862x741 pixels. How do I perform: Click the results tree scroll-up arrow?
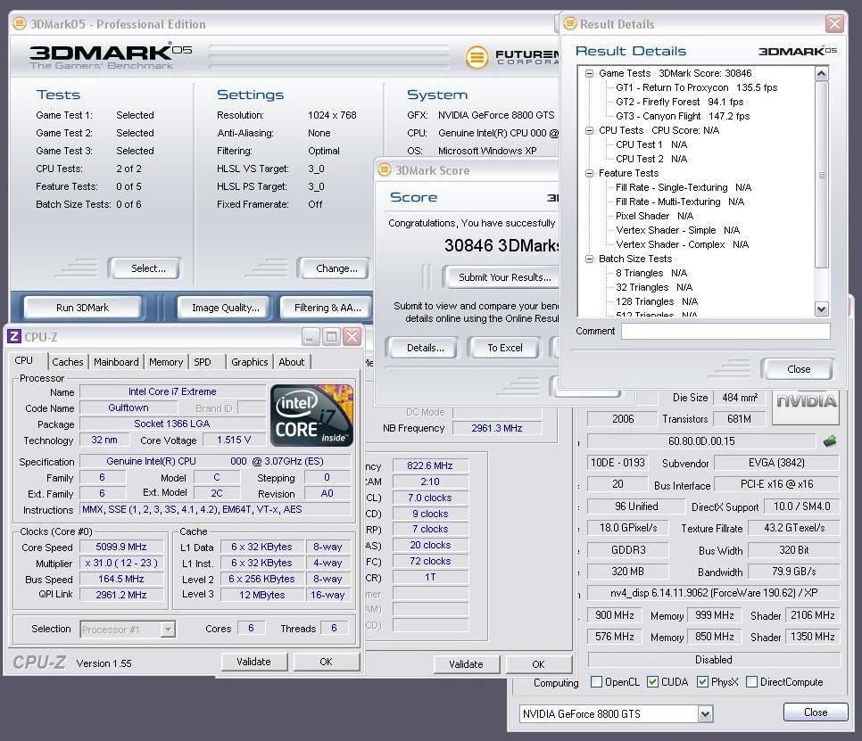coord(821,74)
